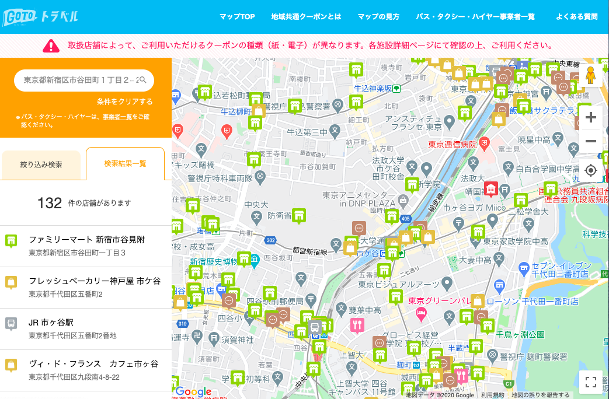Switch to the 絞り込み検索 tab
Screen dimensions: 609x399
pos(41,164)
